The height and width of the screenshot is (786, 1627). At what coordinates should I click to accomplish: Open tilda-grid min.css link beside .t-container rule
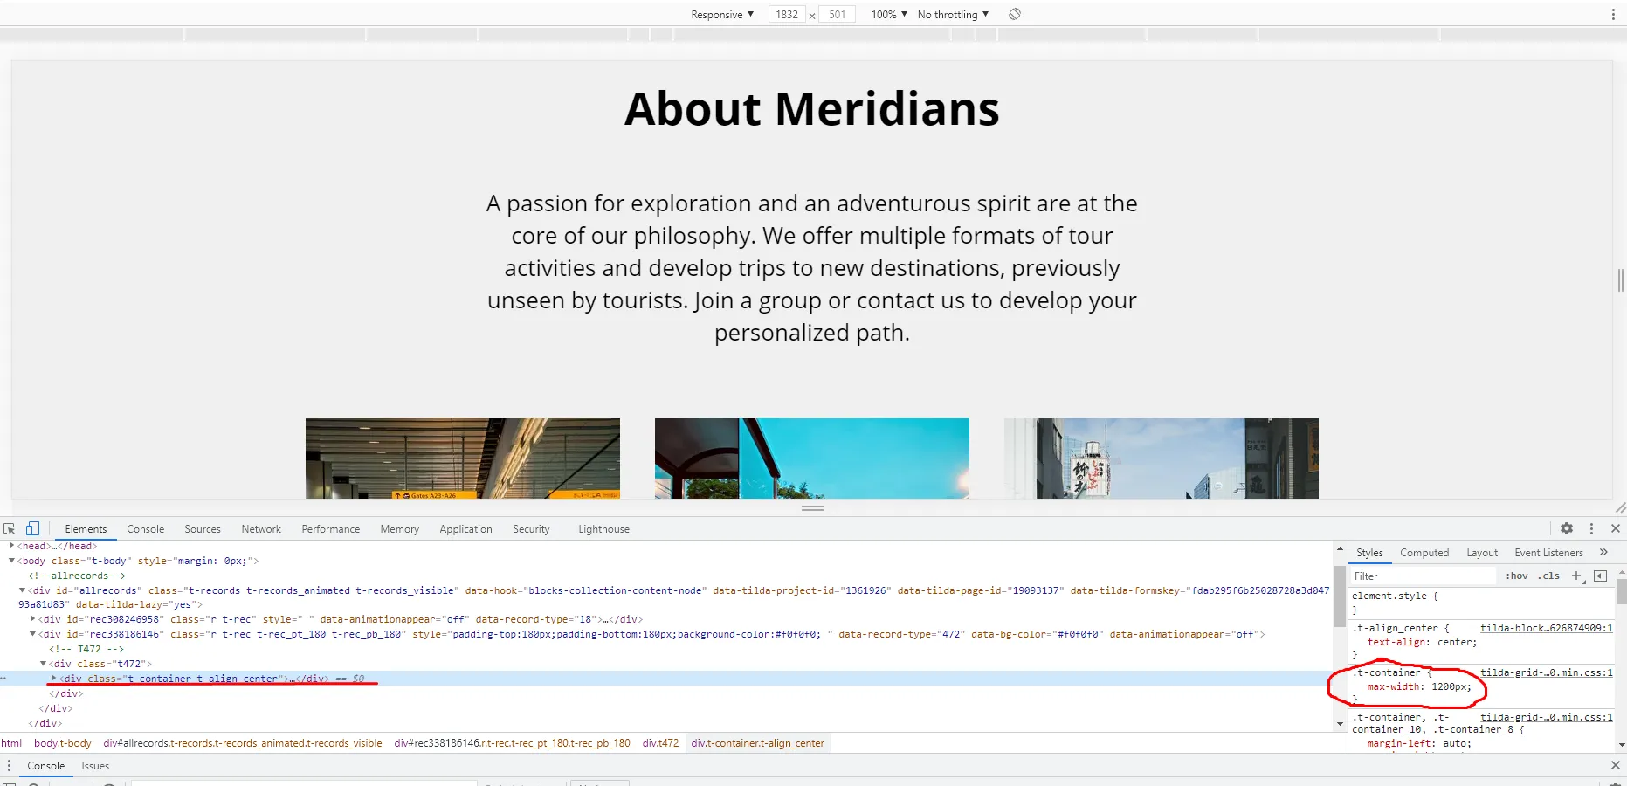(x=1547, y=672)
